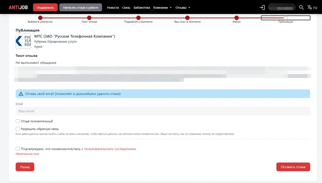
Task: Enable 'Разрешить обратную связь' checkbox
Action: tap(18, 129)
